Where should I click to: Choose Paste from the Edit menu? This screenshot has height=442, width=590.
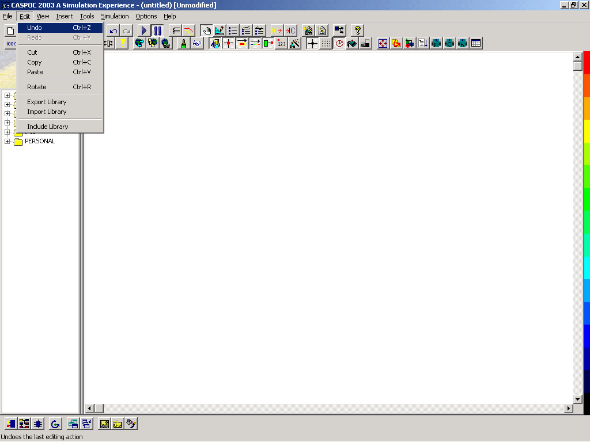(60, 72)
